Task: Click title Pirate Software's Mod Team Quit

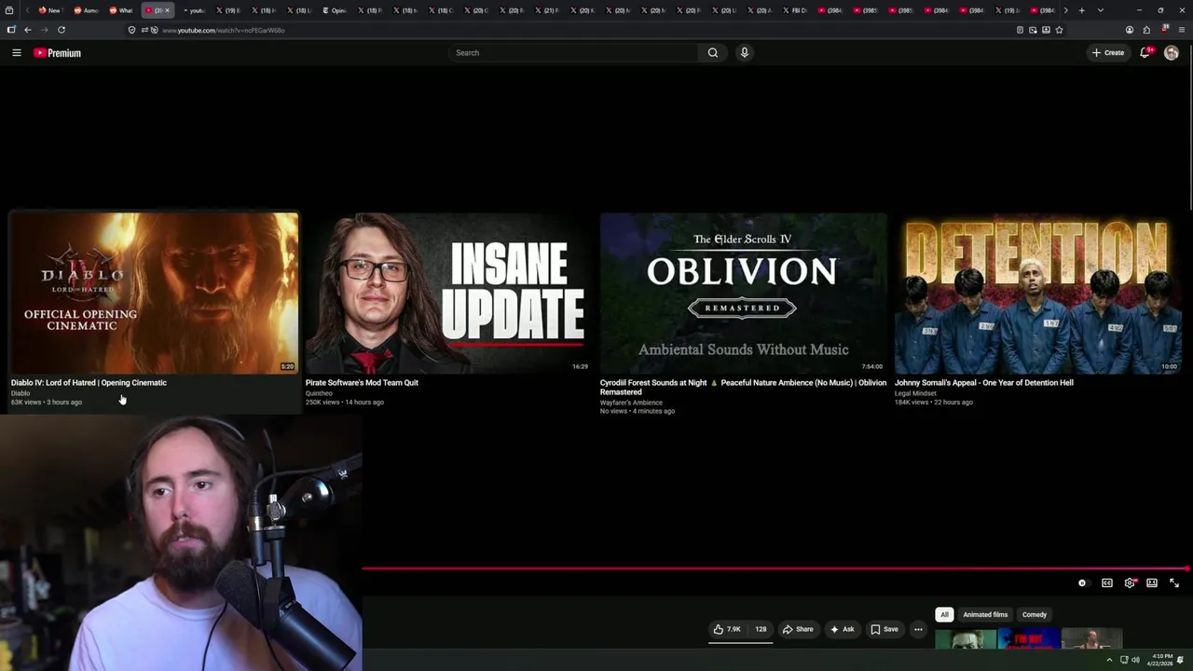Action: click(362, 383)
